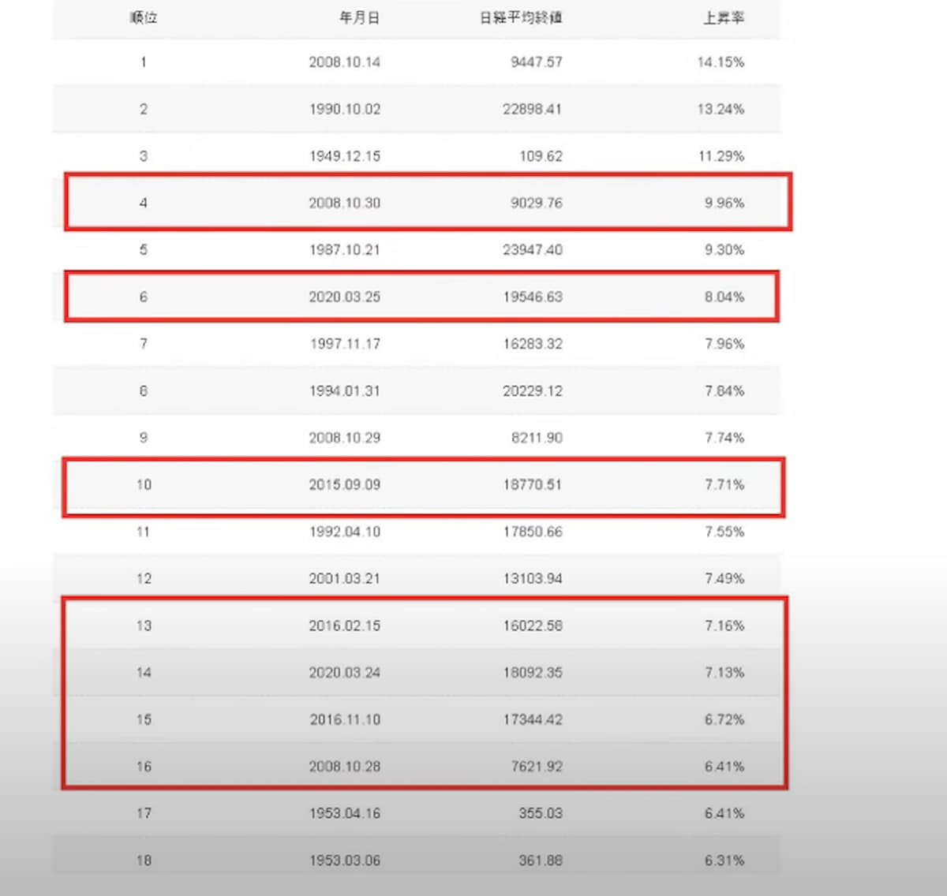Click the highlighted date 2008.10.30
This screenshot has width=947, height=896.
pyautogui.click(x=344, y=203)
